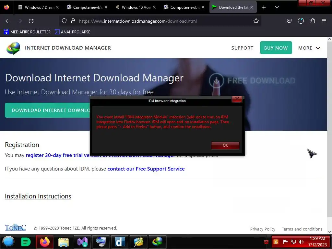Click the URL address bar
This screenshot has height=249, width=332.
[x=160, y=21]
